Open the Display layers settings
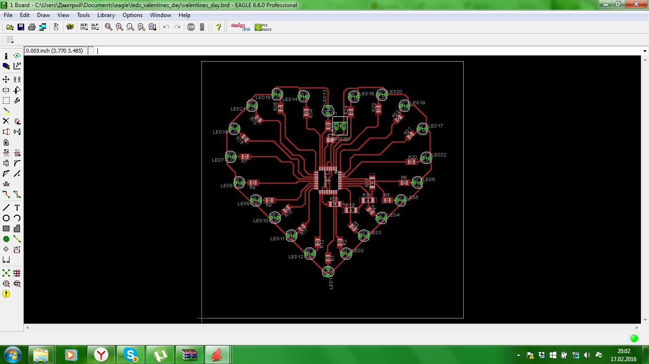The height and width of the screenshot is (364, 649). coord(6,66)
